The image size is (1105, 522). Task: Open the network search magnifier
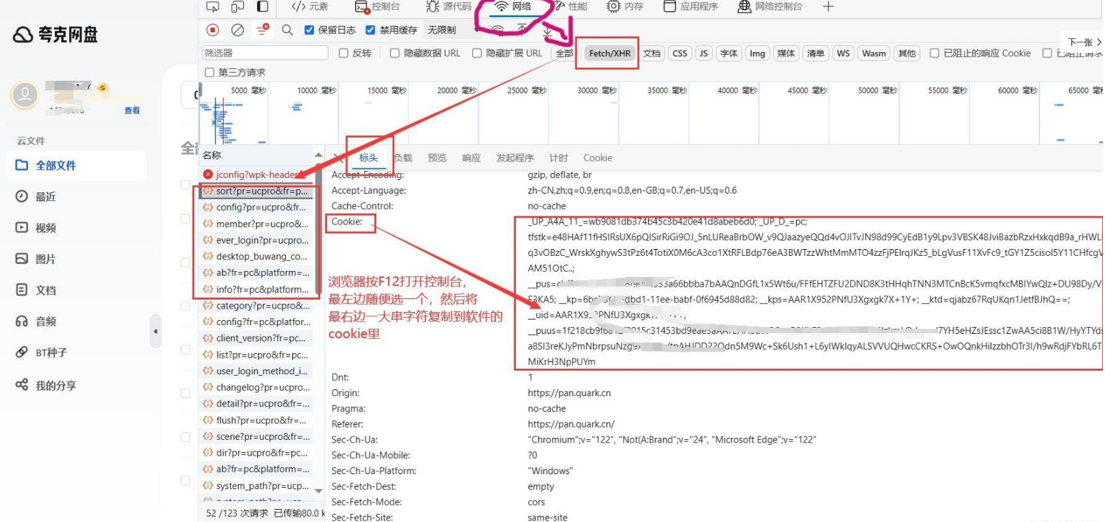287,29
